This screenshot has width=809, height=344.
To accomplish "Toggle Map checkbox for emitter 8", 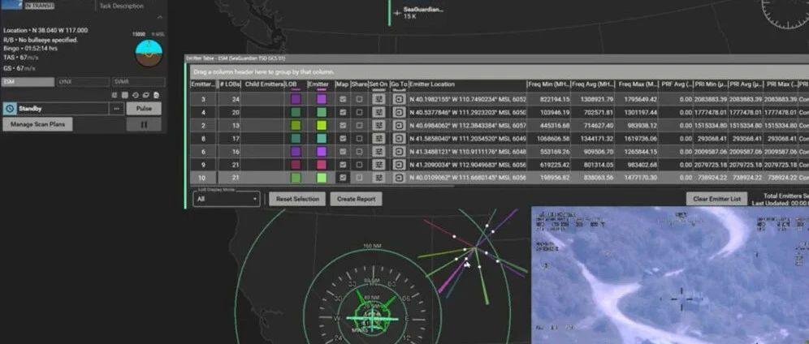I will [343, 138].
